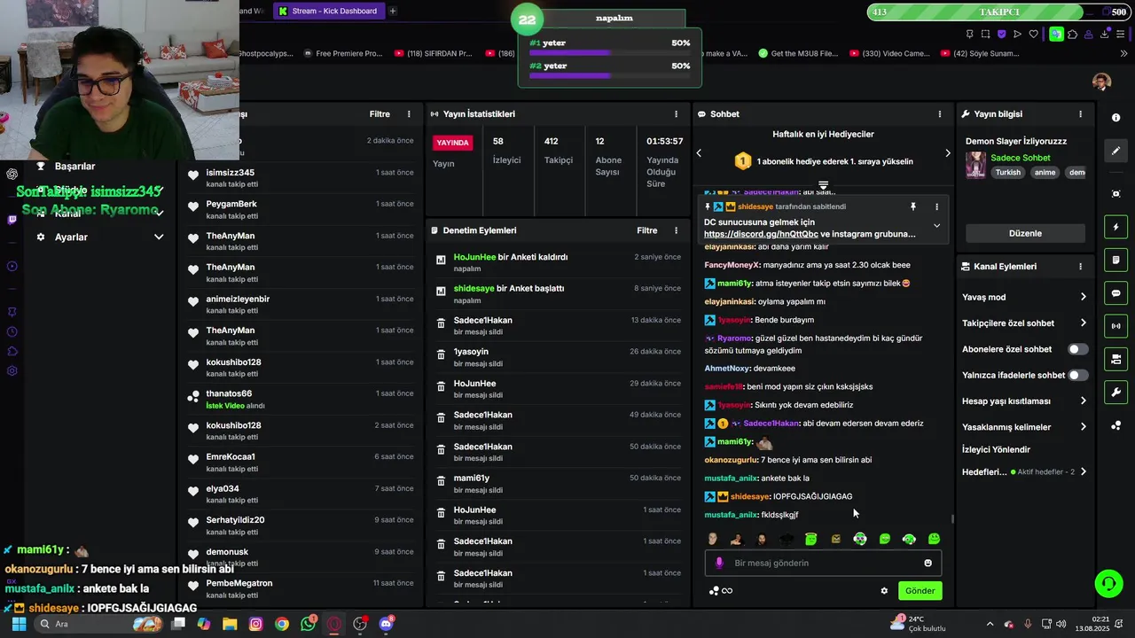The height and width of the screenshot is (638, 1135).
Task: Toggle Yalnızca ifadelerle sohbet switch
Action: point(1077,375)
